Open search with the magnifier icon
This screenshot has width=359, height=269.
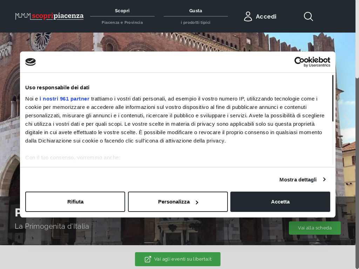coord(308,16)
